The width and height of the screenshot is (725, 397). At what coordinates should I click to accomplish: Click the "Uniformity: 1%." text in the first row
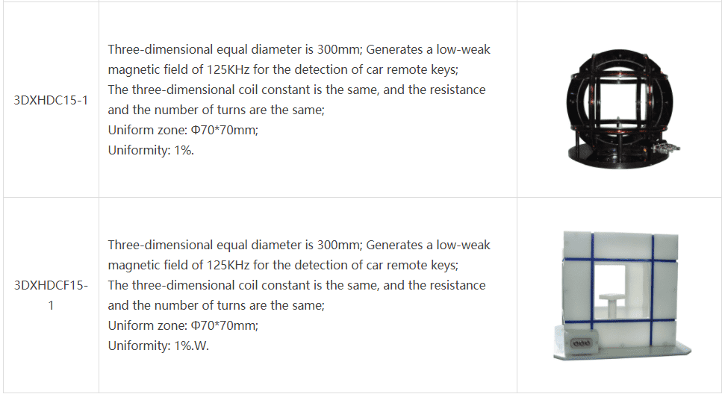(151, 150)
